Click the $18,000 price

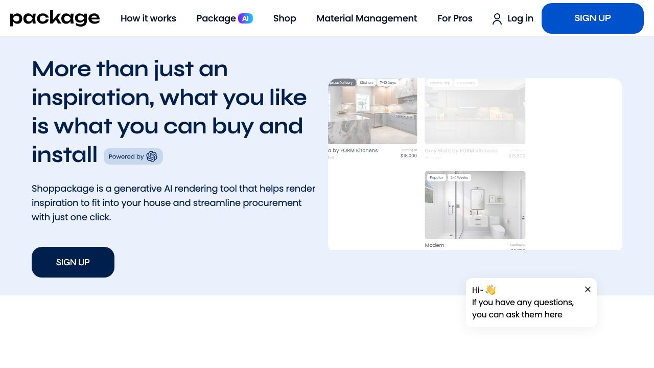point(409,156)
